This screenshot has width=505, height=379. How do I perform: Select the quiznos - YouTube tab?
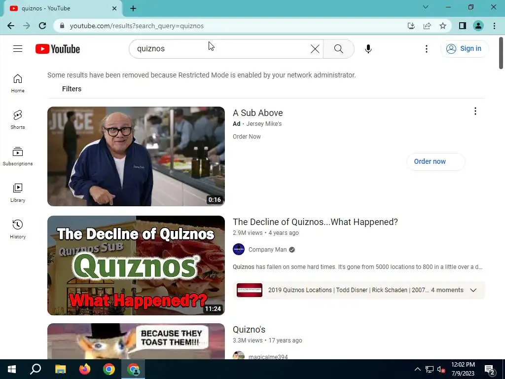point(63,8)
